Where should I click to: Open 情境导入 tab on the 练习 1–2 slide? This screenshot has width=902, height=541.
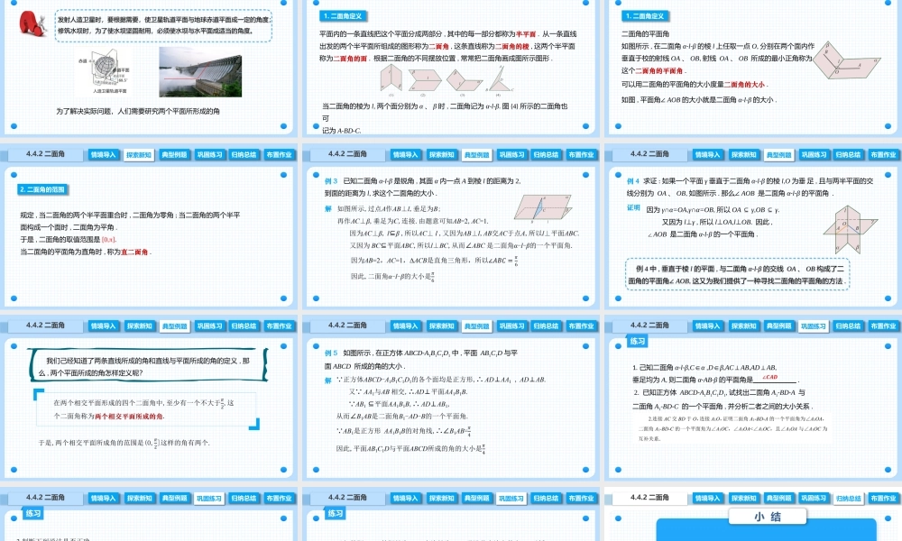tap(707, 326)
